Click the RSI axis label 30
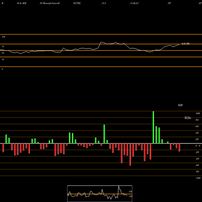Viewport: 202px width, 202px height. (x=3, y=59)
